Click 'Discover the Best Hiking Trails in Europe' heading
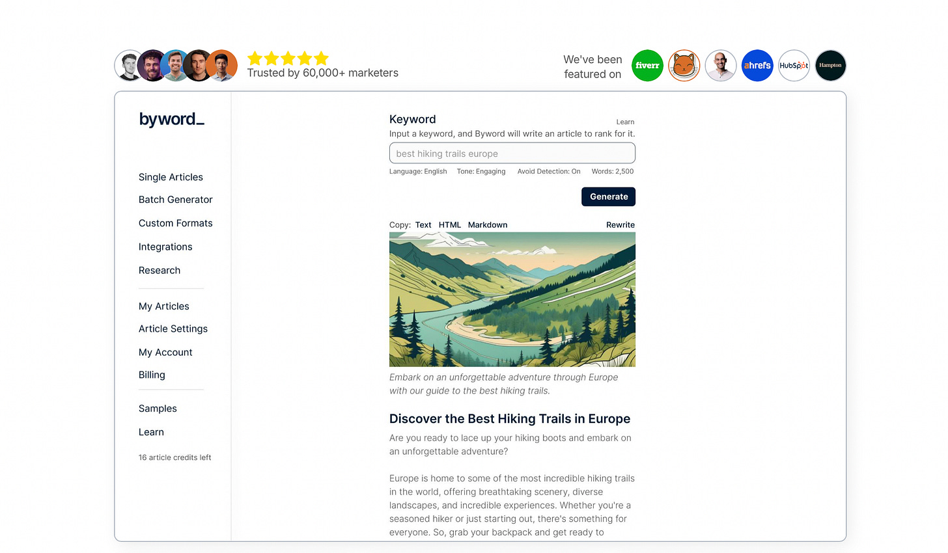Screen dimensions: 948x553 [x=510, y=419]
